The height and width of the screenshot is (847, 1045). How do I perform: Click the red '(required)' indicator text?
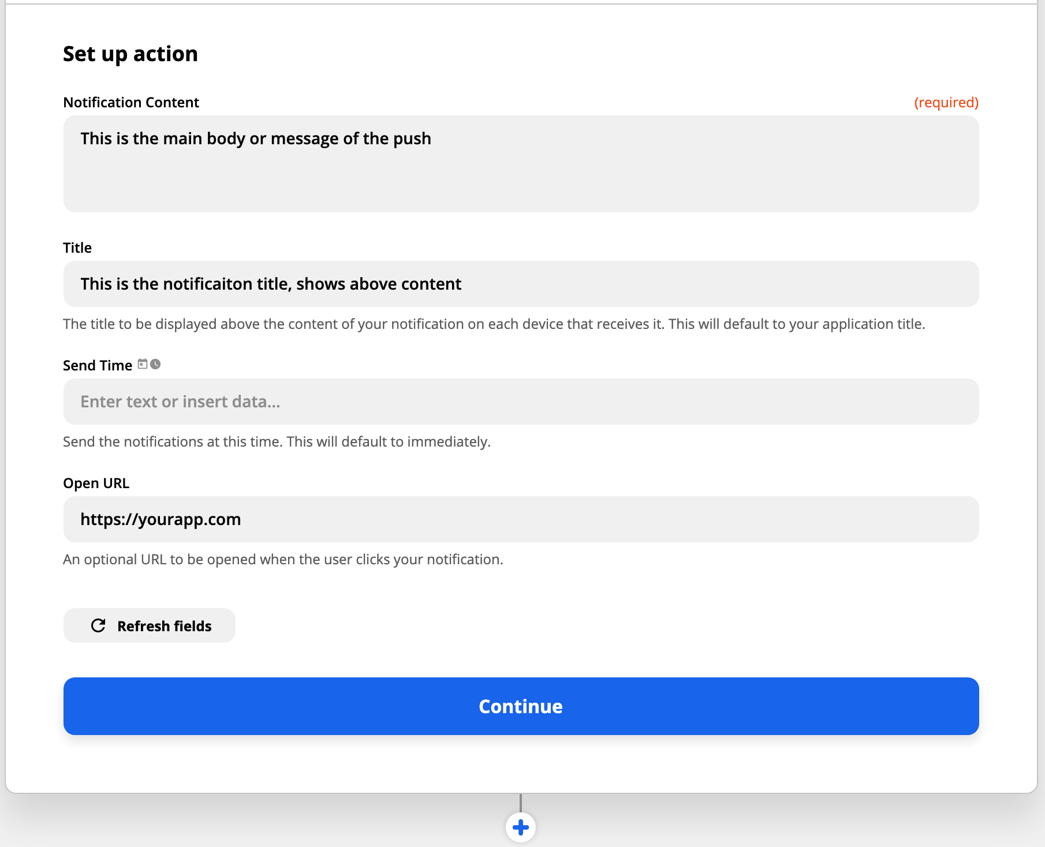coord(946,103)
